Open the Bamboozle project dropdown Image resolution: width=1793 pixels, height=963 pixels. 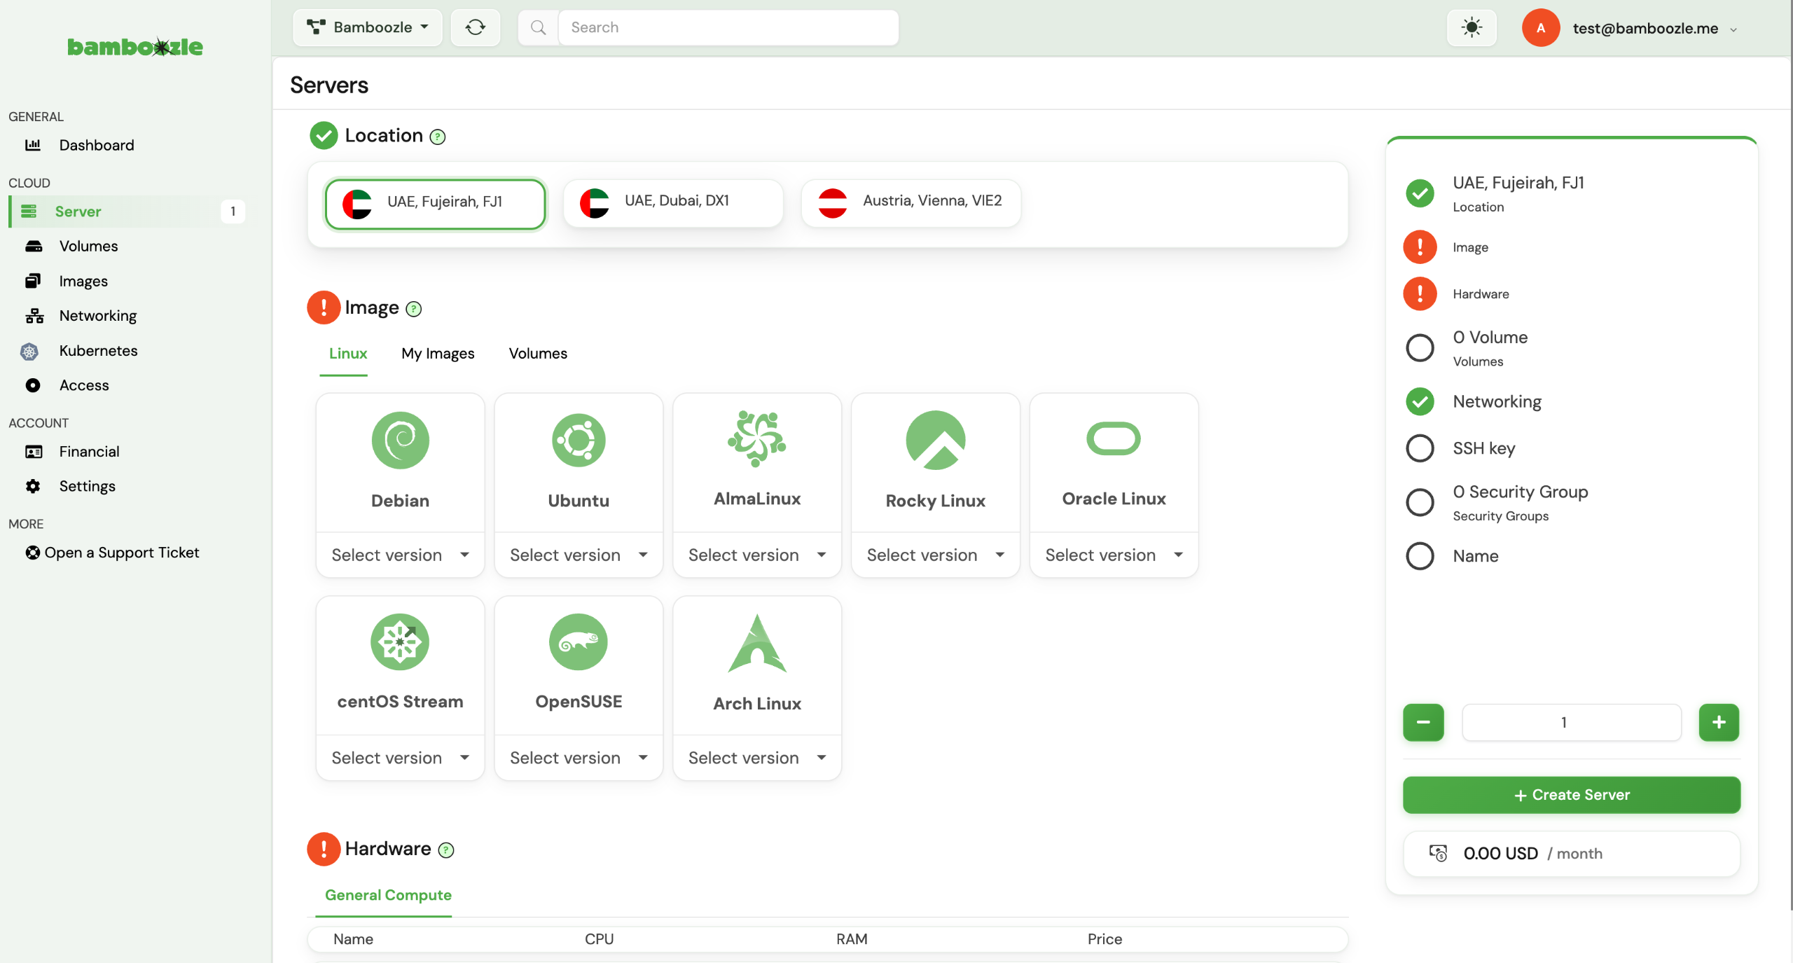point(367,27)
